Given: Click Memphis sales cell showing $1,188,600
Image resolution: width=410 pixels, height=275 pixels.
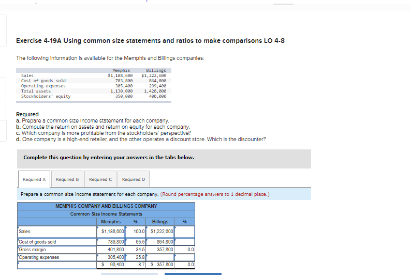Looking at the screenshot, I should pos(111,232).
